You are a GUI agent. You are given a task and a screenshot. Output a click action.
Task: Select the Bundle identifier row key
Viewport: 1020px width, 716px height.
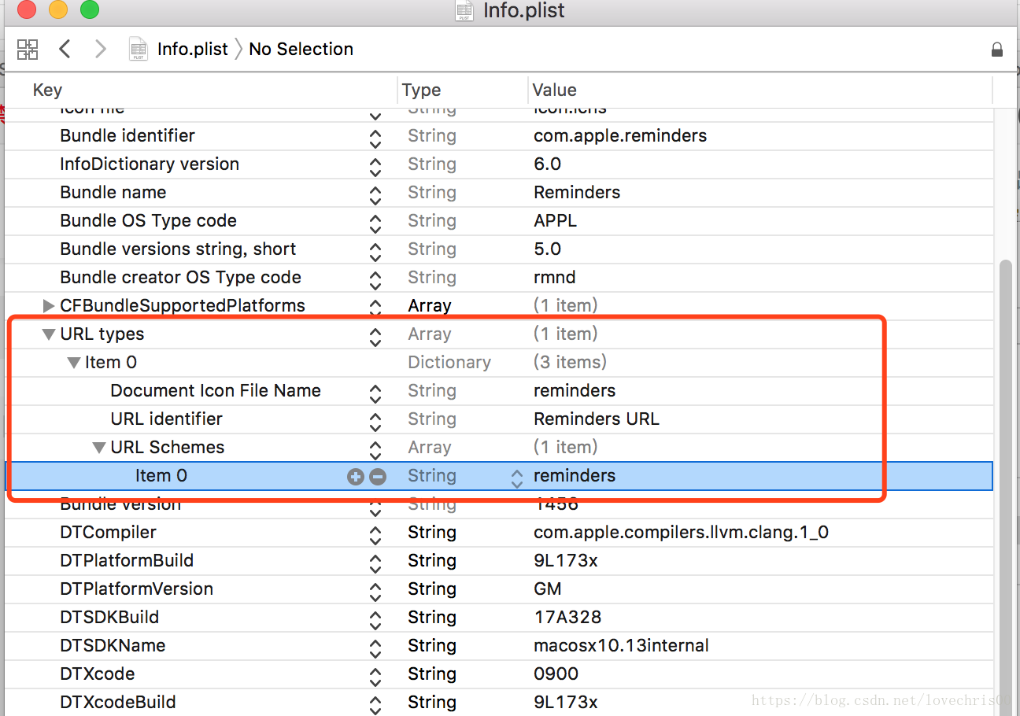128,135
